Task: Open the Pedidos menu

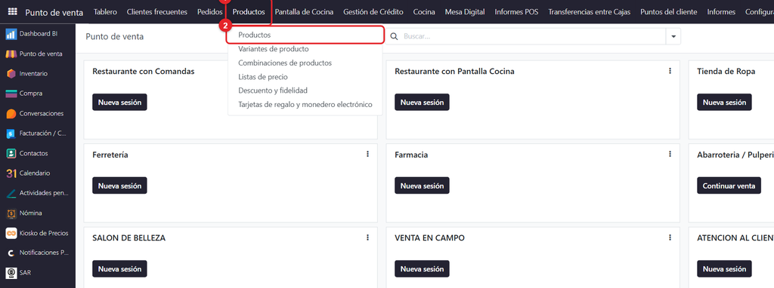Action: point(210,12)
